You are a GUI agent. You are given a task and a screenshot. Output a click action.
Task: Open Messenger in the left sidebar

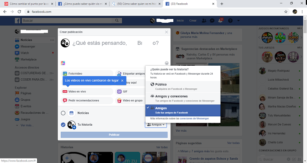point(28,46)
